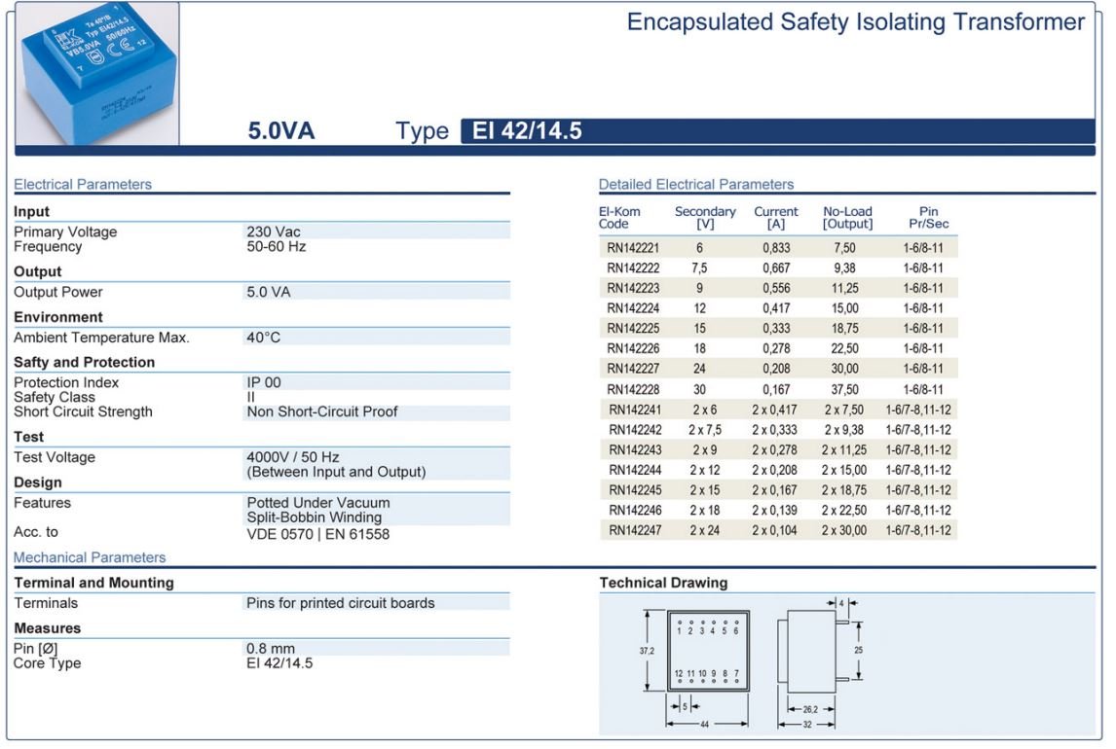
Task: Select El-Kom code RN142228
Action: tap(633, 389)
